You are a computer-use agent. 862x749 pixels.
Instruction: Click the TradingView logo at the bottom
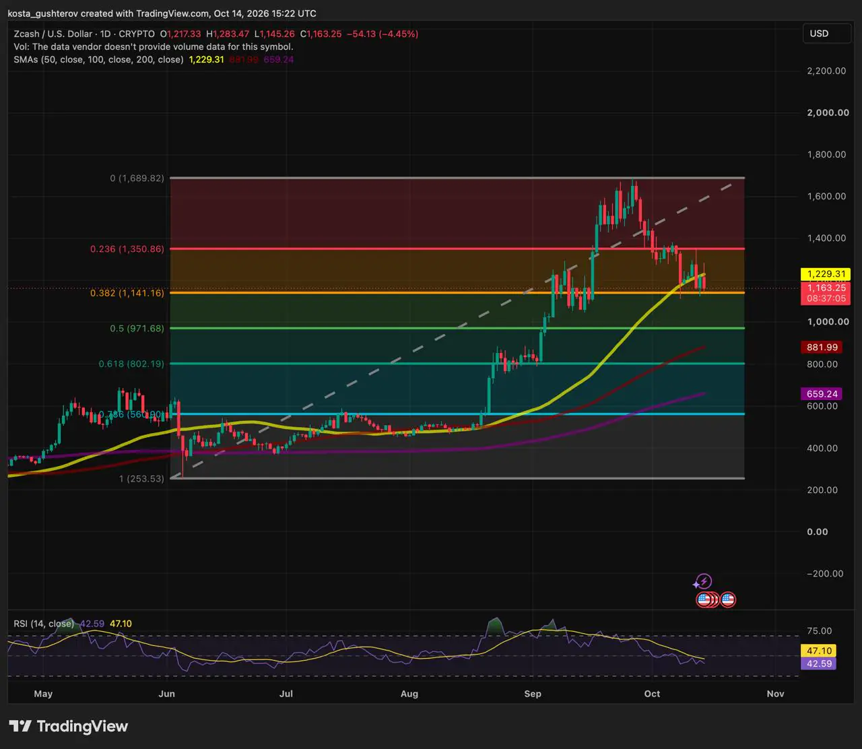pyautogui.click(x=68, y=726)
